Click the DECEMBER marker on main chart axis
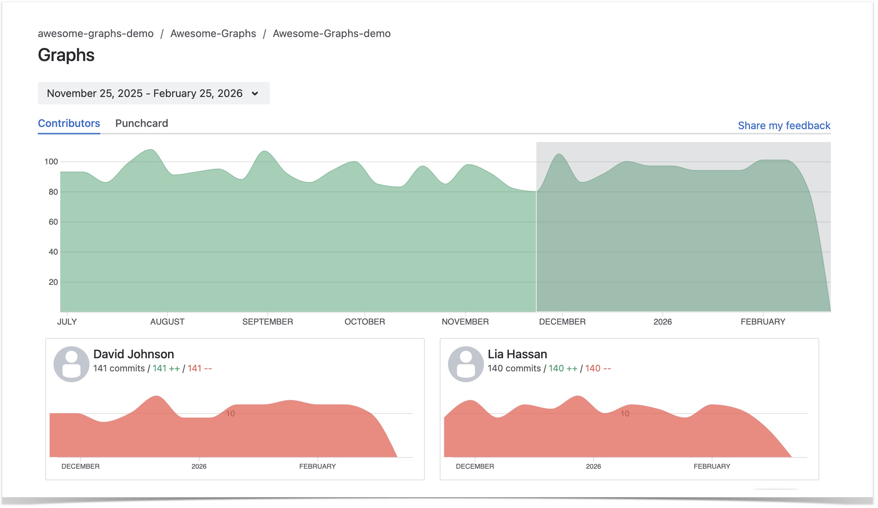This screenshot has height=508, width=878. [x=562, y=322]
